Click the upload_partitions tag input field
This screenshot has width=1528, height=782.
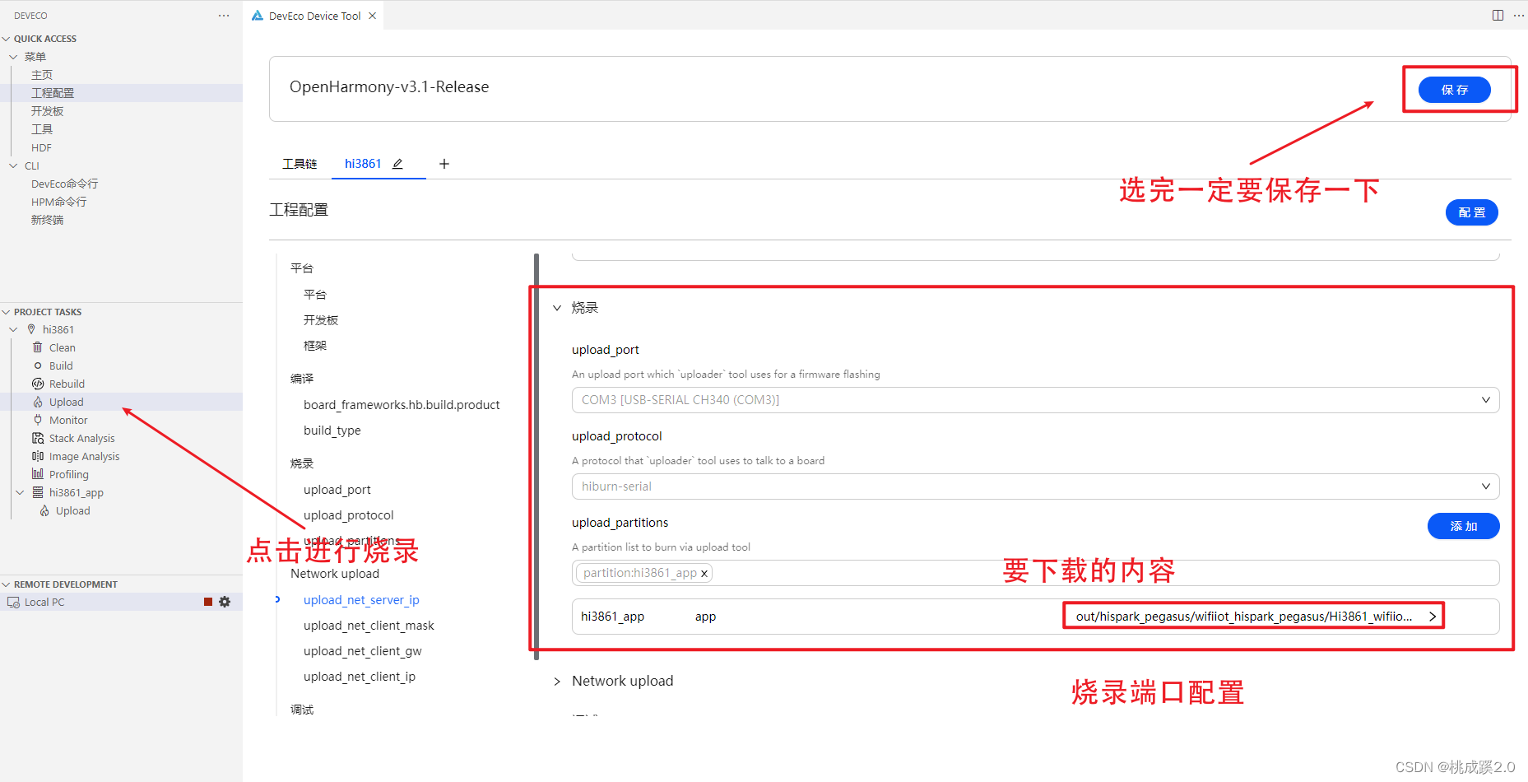pos(1035,573)
